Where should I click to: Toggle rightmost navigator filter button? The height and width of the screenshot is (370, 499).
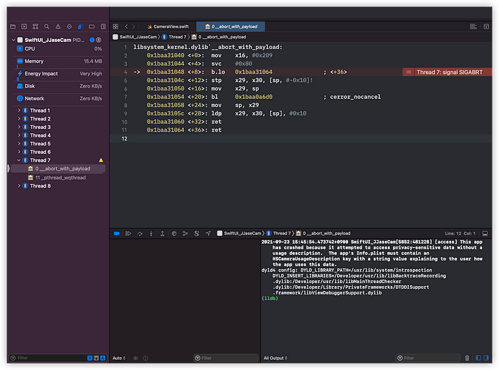click(103, 358)
